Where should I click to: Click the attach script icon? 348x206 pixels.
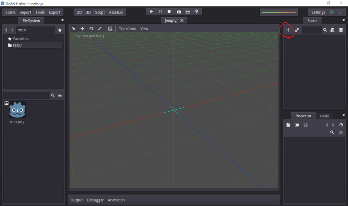click(x=332, y=30)
